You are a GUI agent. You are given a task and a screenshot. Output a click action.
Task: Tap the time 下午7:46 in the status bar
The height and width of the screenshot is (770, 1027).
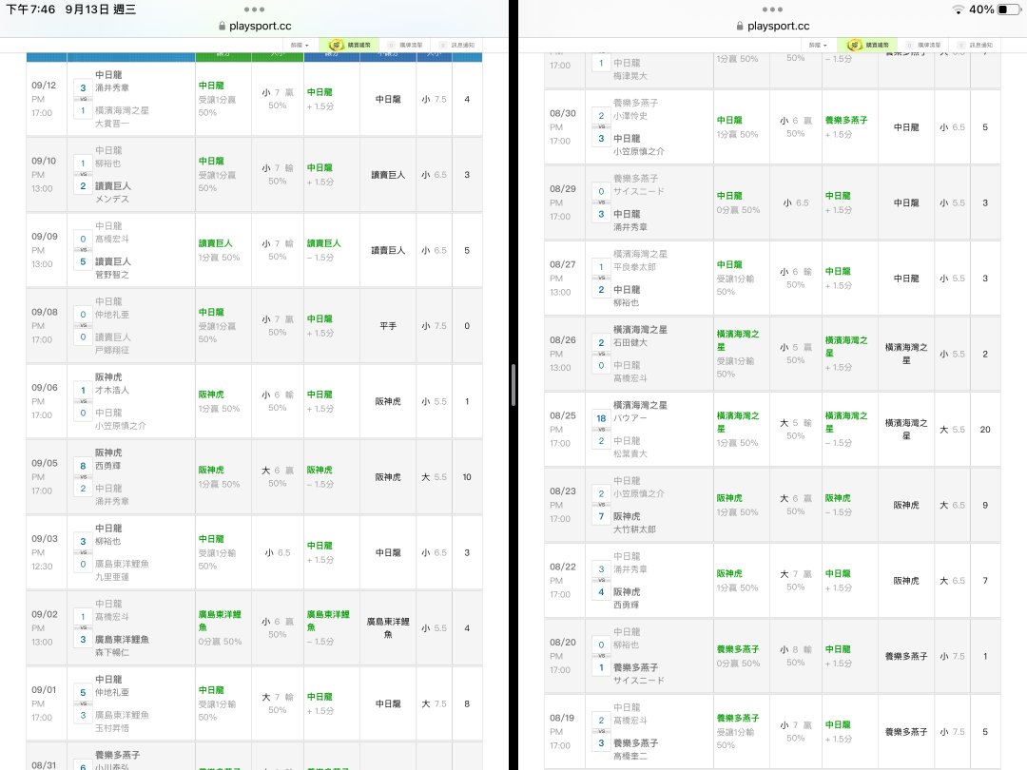tap(30, 10)
